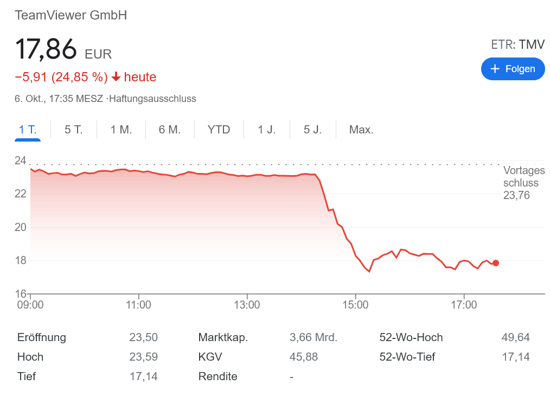Click the red down arrow icon
Screen dimensions: 550x397
(116, 77)
